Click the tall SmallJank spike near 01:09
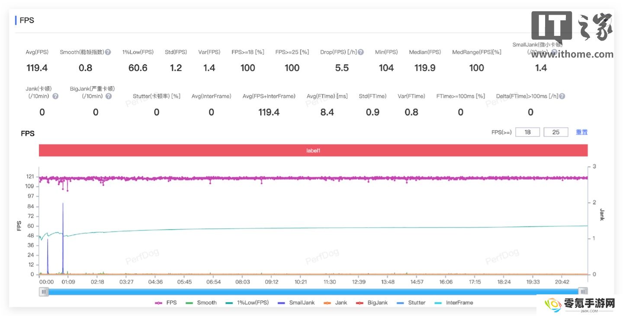The height and width of the screenshot is (316, 623). pyautogui.click(x=63, y=238)
